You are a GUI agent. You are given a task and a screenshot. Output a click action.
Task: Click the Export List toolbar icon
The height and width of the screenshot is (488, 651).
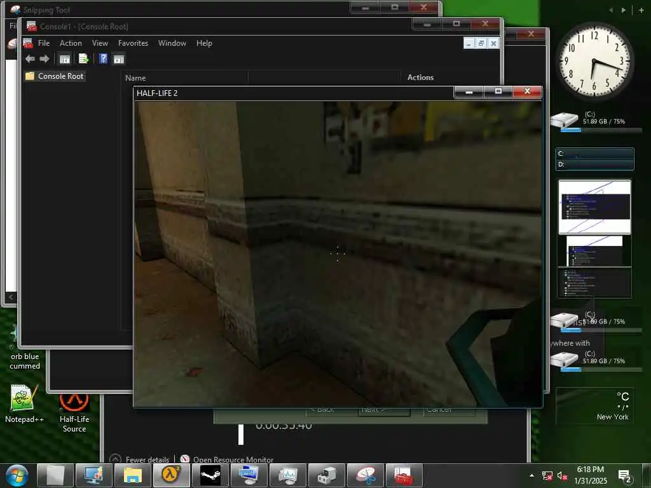(x=83, y=59)
